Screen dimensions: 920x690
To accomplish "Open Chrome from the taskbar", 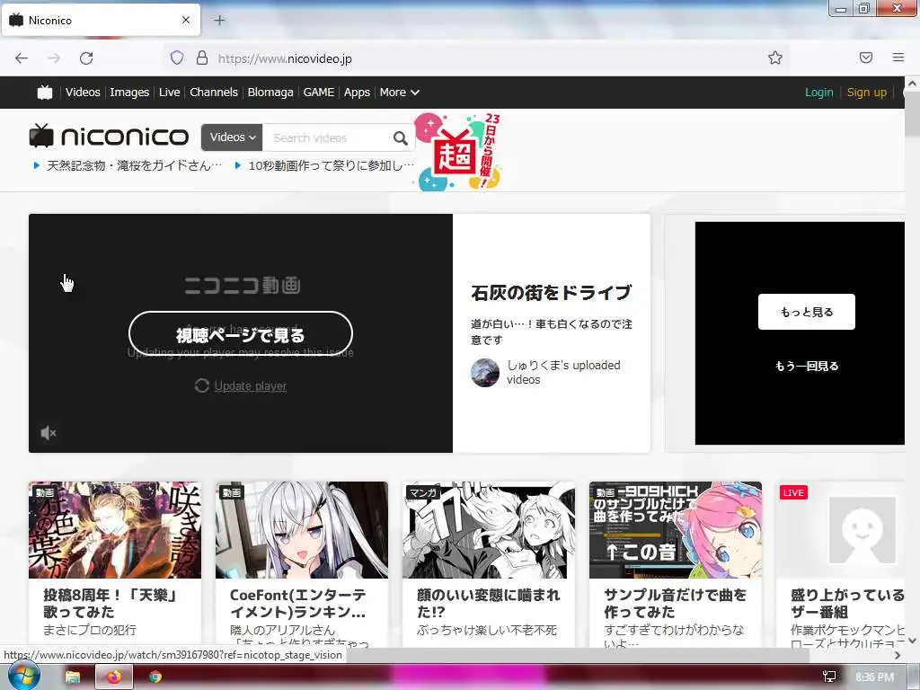I will pos(155,677).
